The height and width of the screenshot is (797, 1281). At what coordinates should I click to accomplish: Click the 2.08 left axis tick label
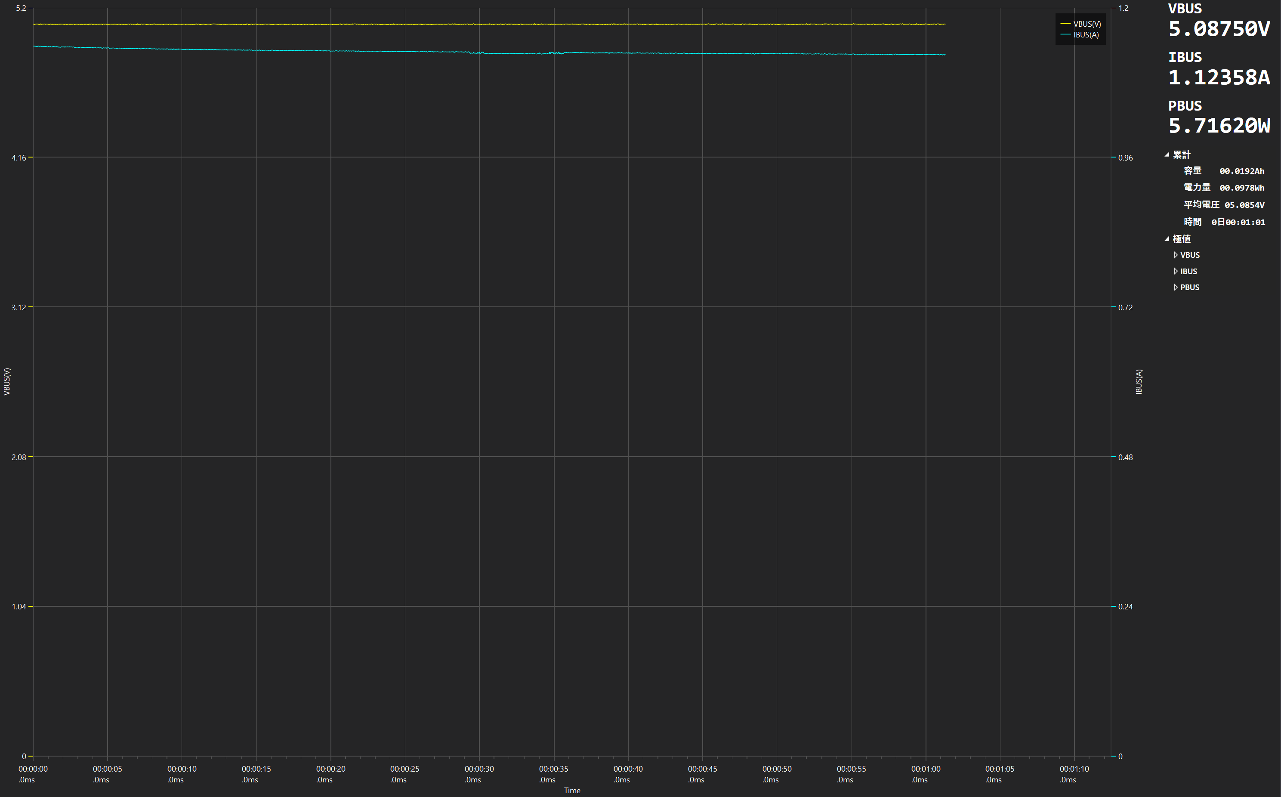pos(19,457)
